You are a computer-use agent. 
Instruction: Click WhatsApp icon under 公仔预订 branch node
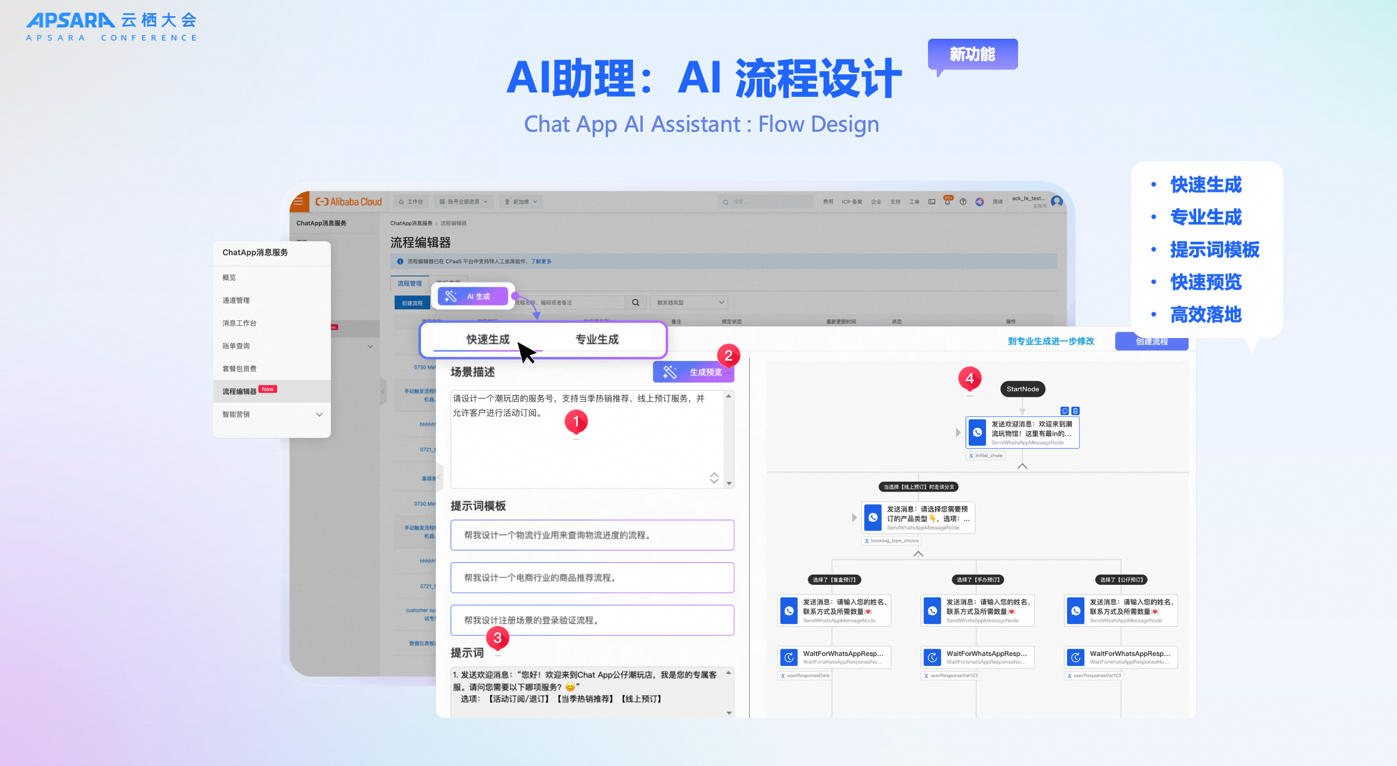point(1076,610)
